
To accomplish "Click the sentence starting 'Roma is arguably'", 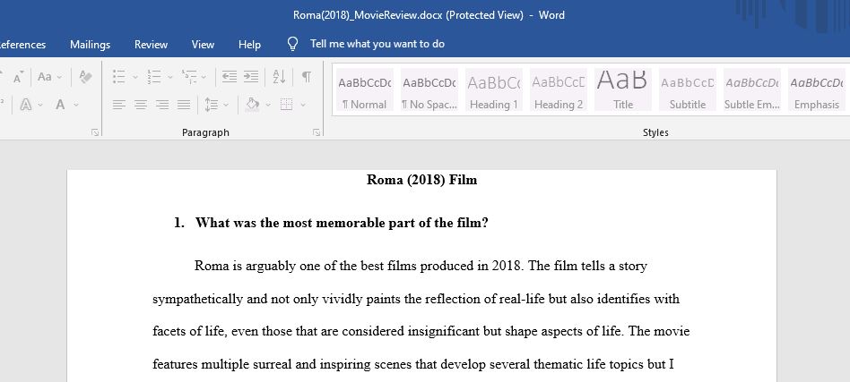I will (x=421, y=267).
